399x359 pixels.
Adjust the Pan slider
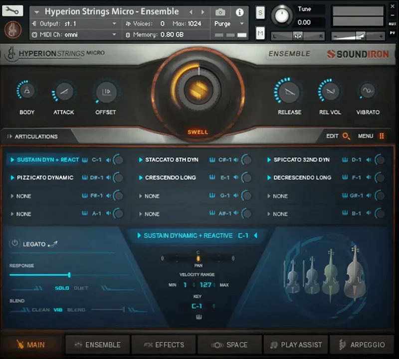coord(198,258)
